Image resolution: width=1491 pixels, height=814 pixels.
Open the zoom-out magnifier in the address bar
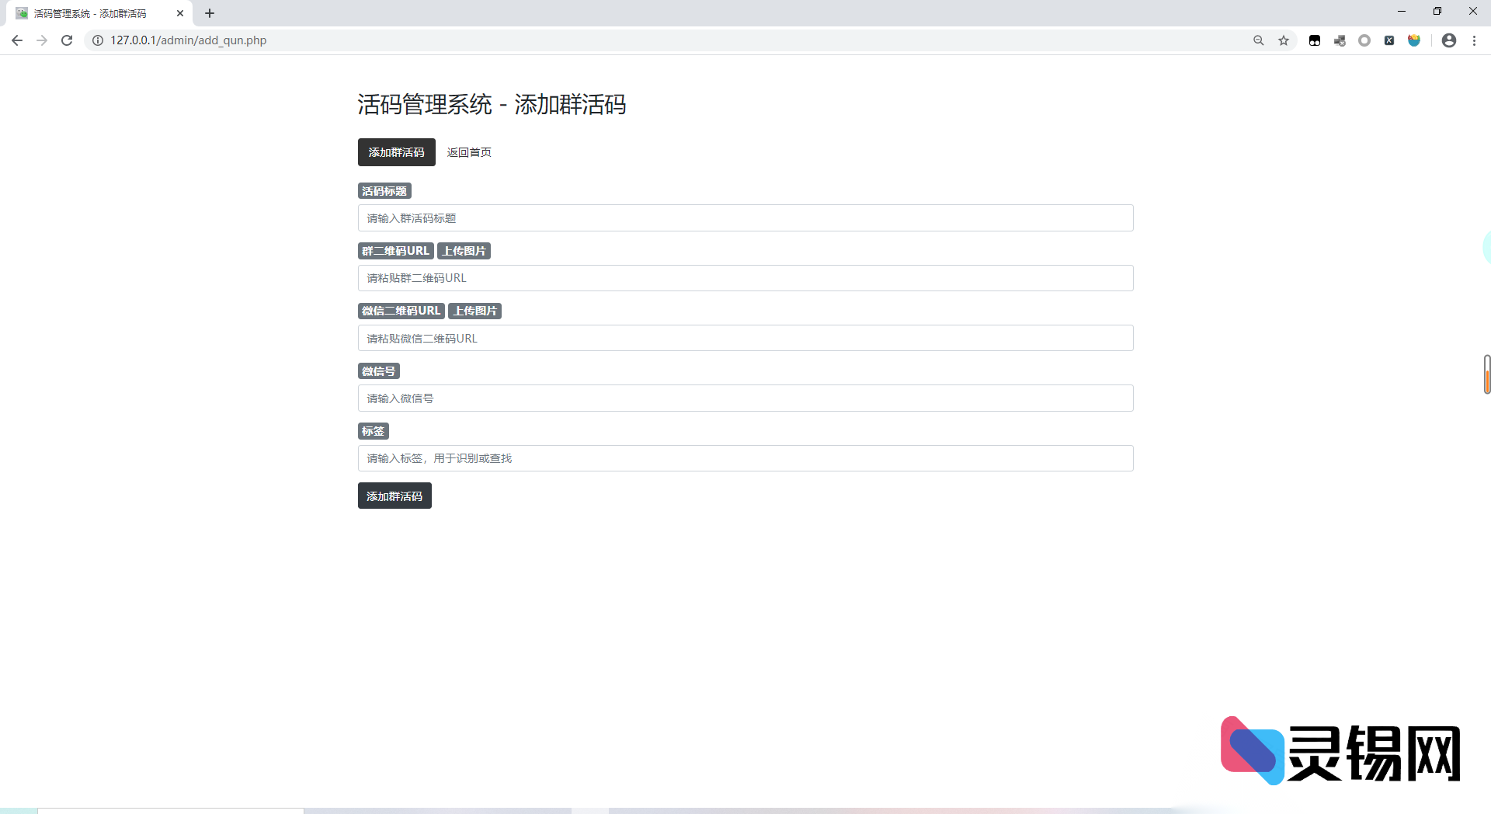(x=1258, y=40)
